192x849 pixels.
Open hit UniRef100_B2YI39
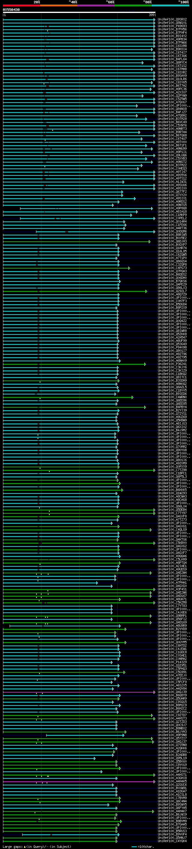point(172,411)
